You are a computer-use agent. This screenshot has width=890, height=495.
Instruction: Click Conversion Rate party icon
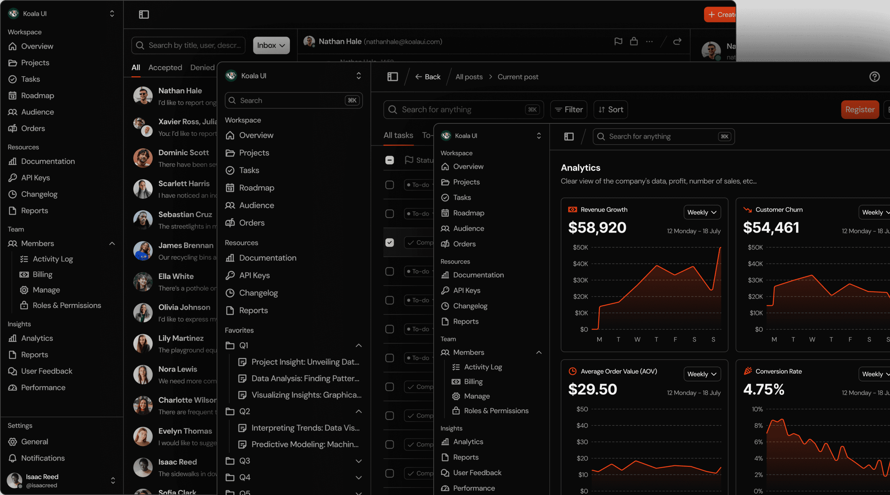(x=747, y=371)
